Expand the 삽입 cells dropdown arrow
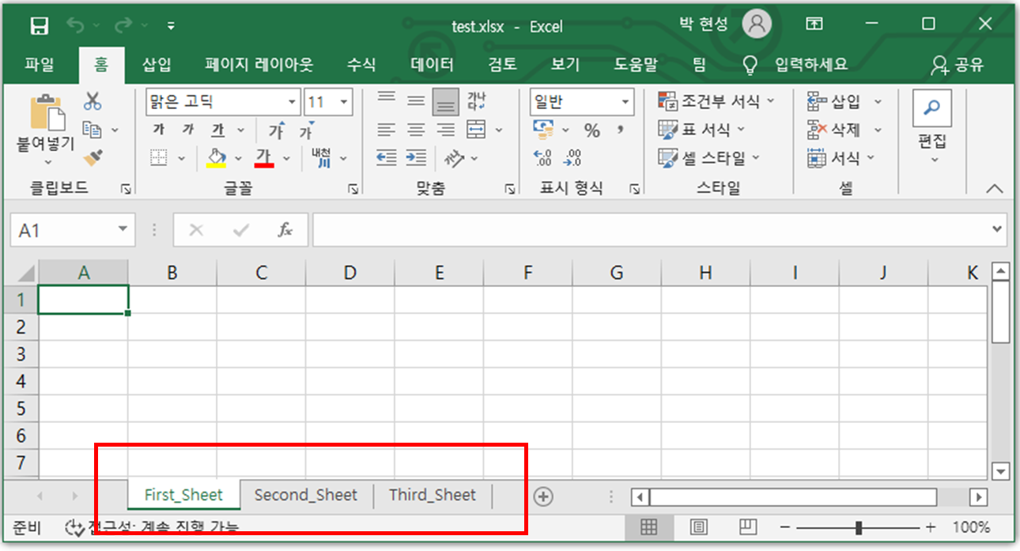This screenshot has height=551, width=1020. click(x=878, y=101)
